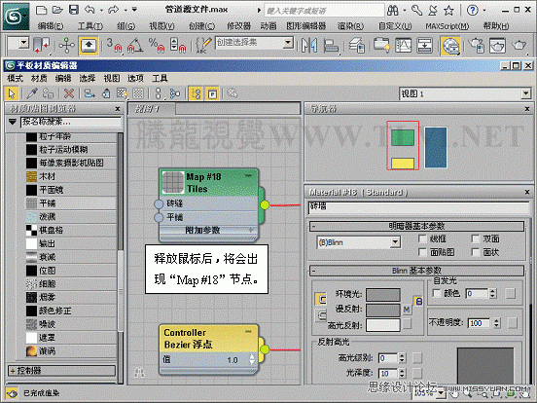Enable the 面状 faceted checkbox

pos(475,252)
